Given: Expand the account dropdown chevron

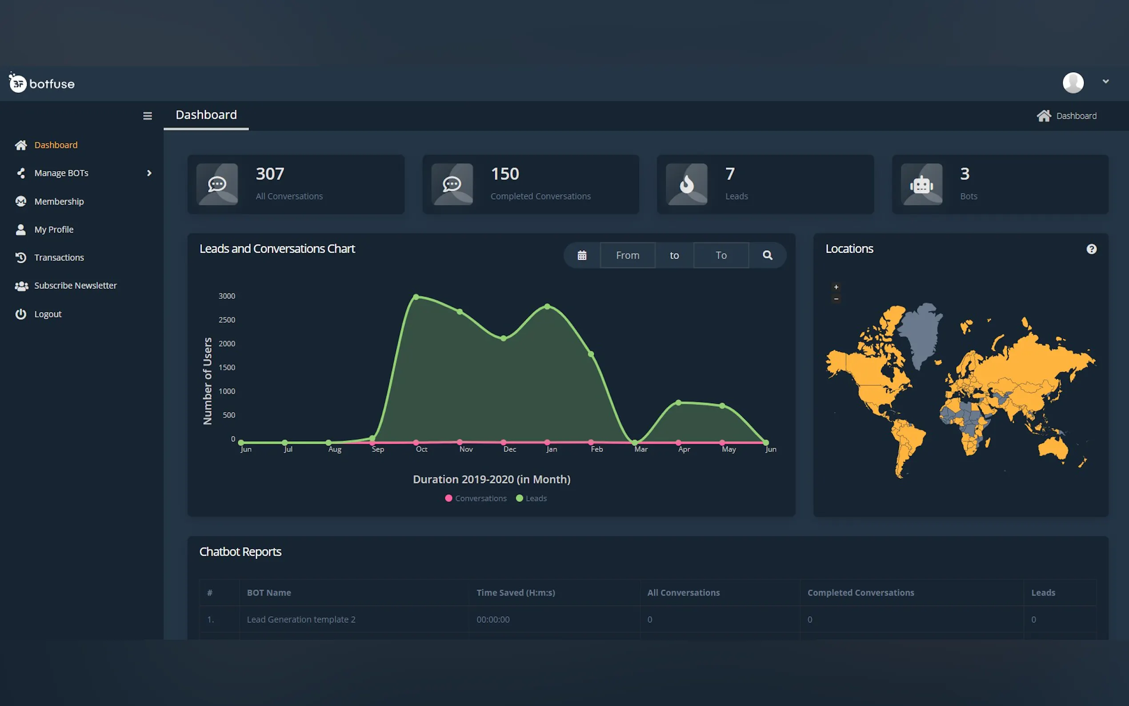Looking at the screenshot, I should tap(1105, 81).
